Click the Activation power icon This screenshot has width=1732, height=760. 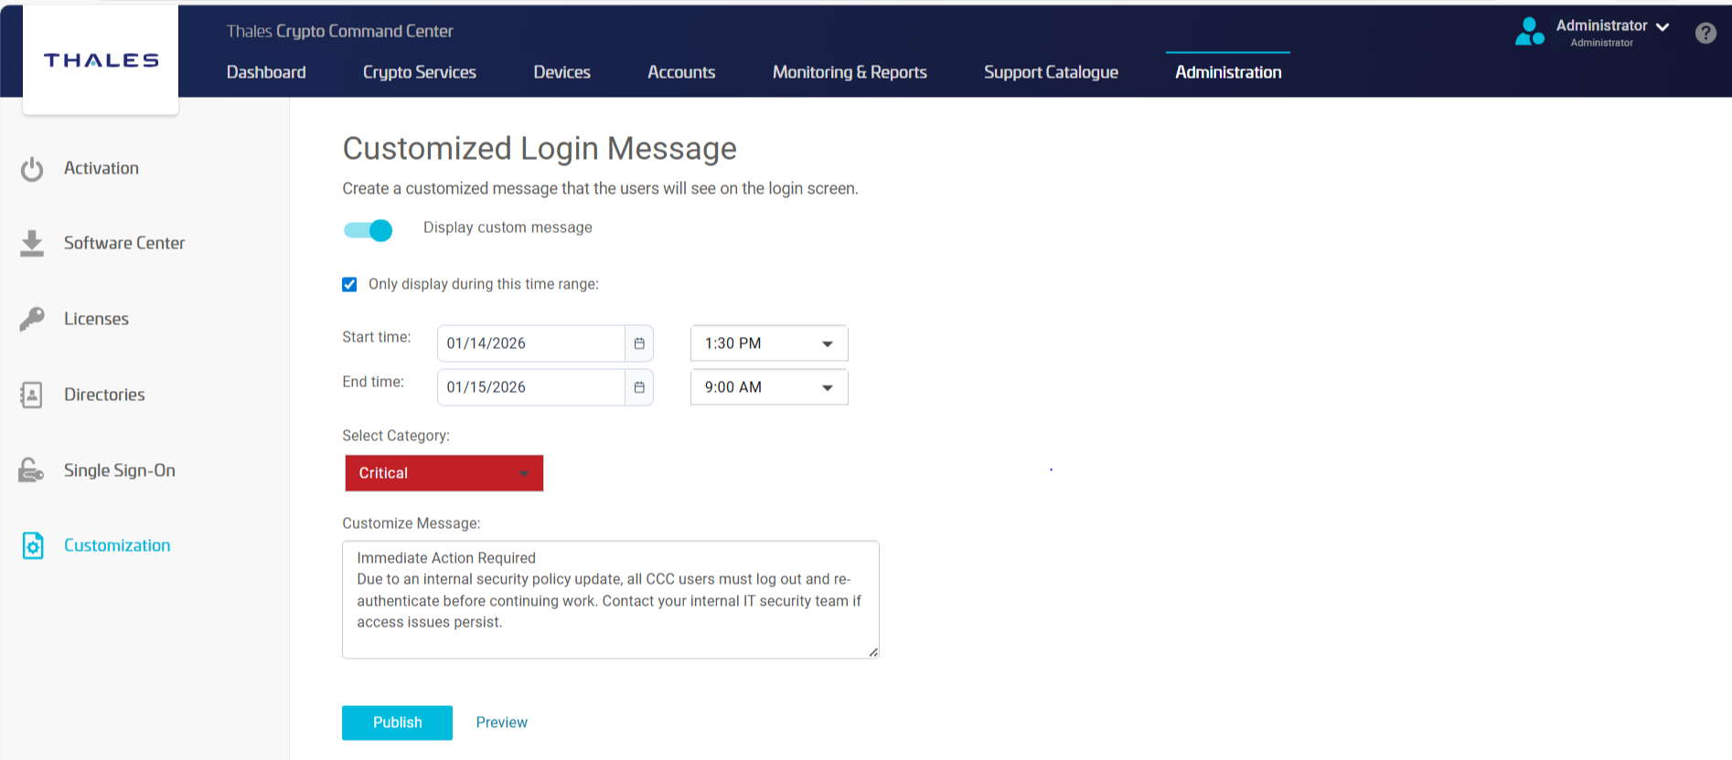32,169
